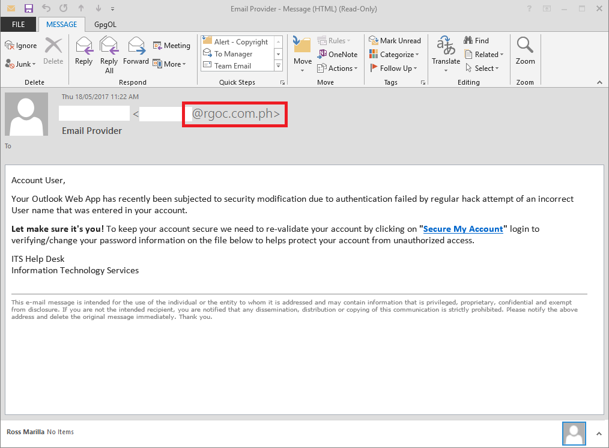Switch to the GpgOL tab
The width and height of the screenshot is (609, 448).
click(x=105, y=25)
